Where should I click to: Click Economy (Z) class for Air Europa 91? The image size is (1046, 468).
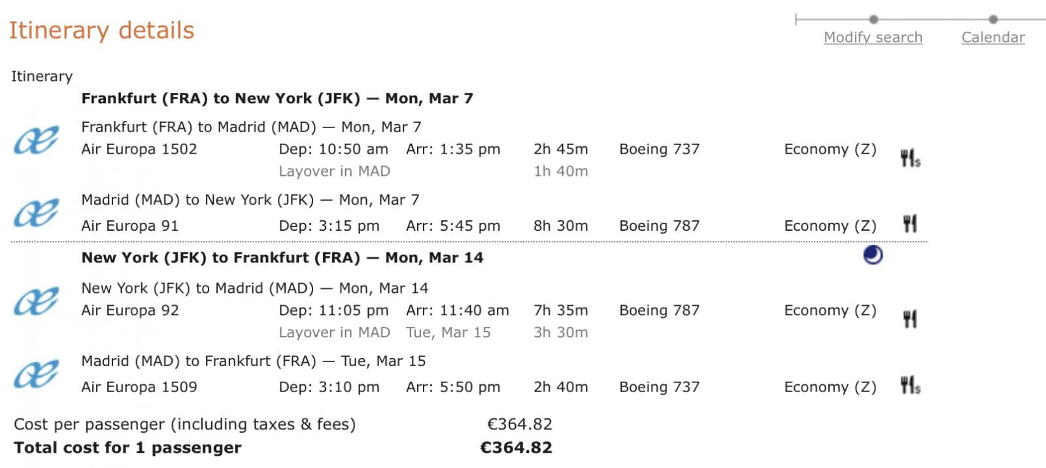pyautogui.click(x=830, y=226)
